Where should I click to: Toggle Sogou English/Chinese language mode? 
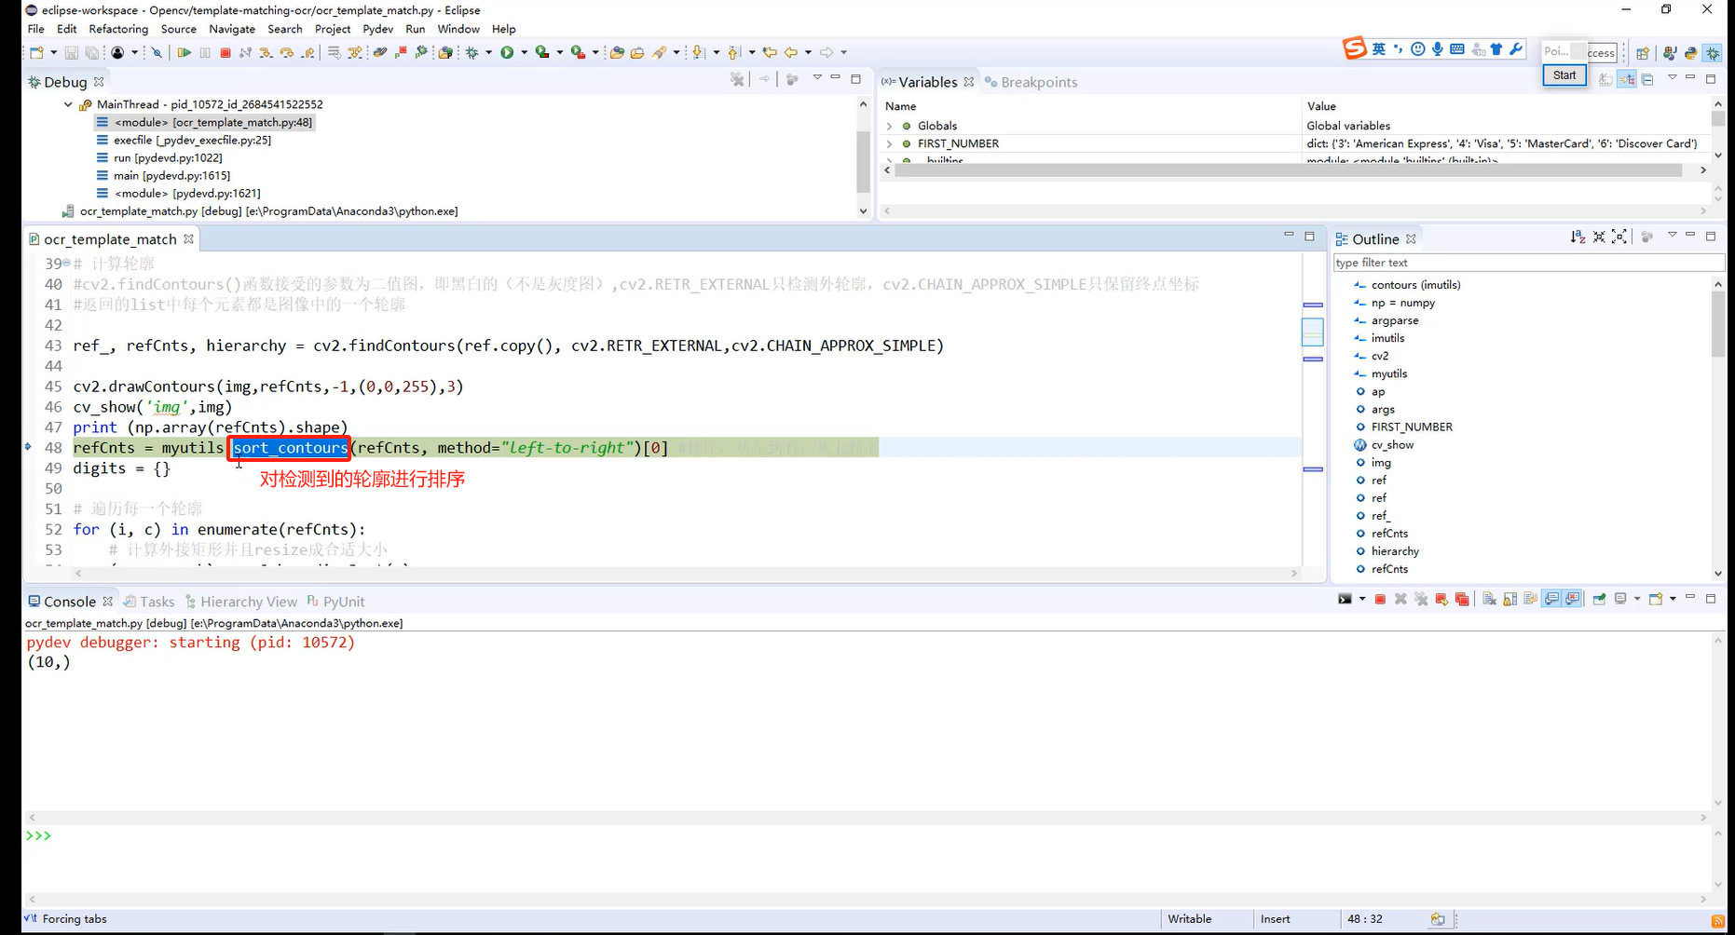coord(1379,49)
